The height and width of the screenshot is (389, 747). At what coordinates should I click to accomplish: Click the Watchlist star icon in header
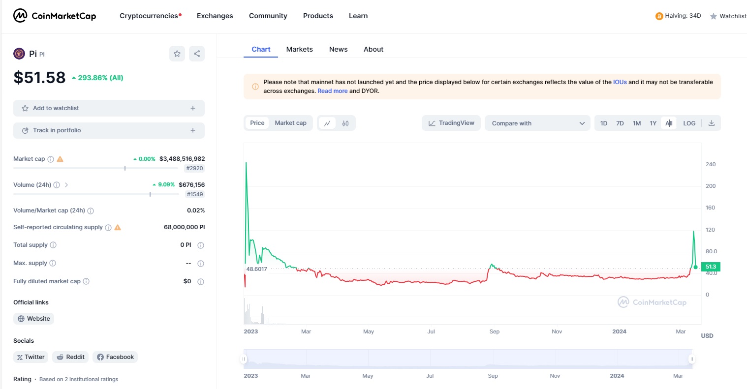713,16
